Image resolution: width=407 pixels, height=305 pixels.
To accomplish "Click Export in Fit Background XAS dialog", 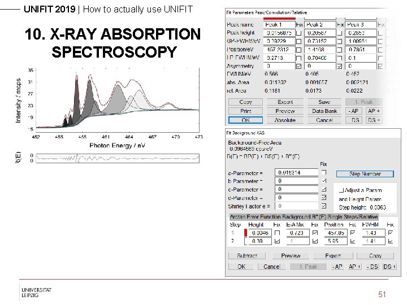I will coord(333,256).
